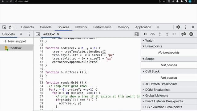
Task: Reload the page in browser
Action: (x=11, y=1)
